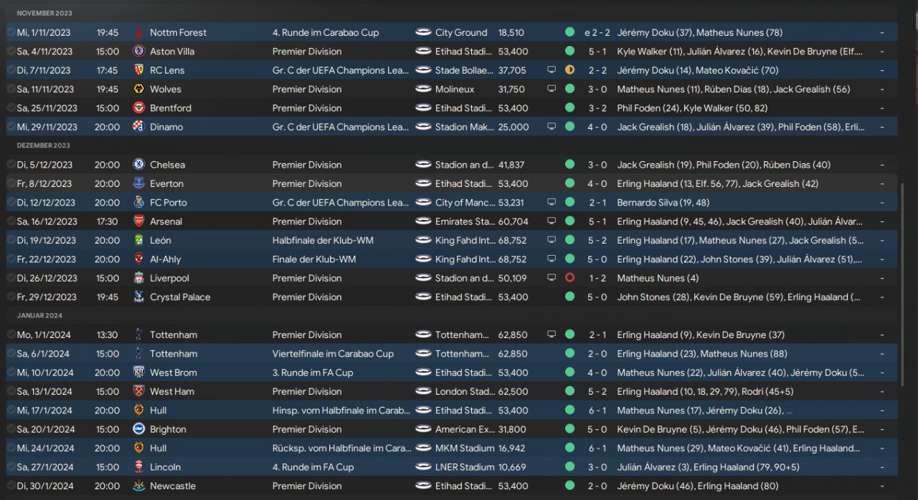Click the green win dot in Chelsea row

click(569, 165)
